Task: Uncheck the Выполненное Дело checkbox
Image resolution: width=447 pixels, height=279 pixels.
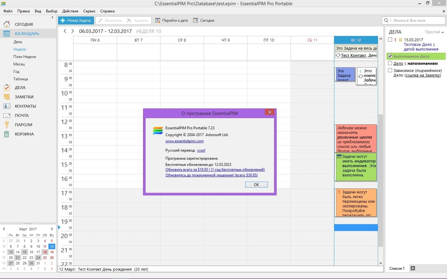Action: 390,56
